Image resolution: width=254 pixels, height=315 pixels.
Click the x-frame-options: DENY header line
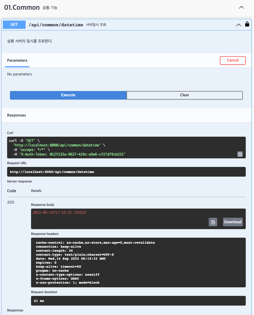[57, 279]
